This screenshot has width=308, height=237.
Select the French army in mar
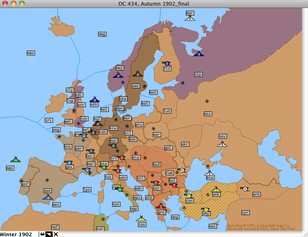click(87, 170)
